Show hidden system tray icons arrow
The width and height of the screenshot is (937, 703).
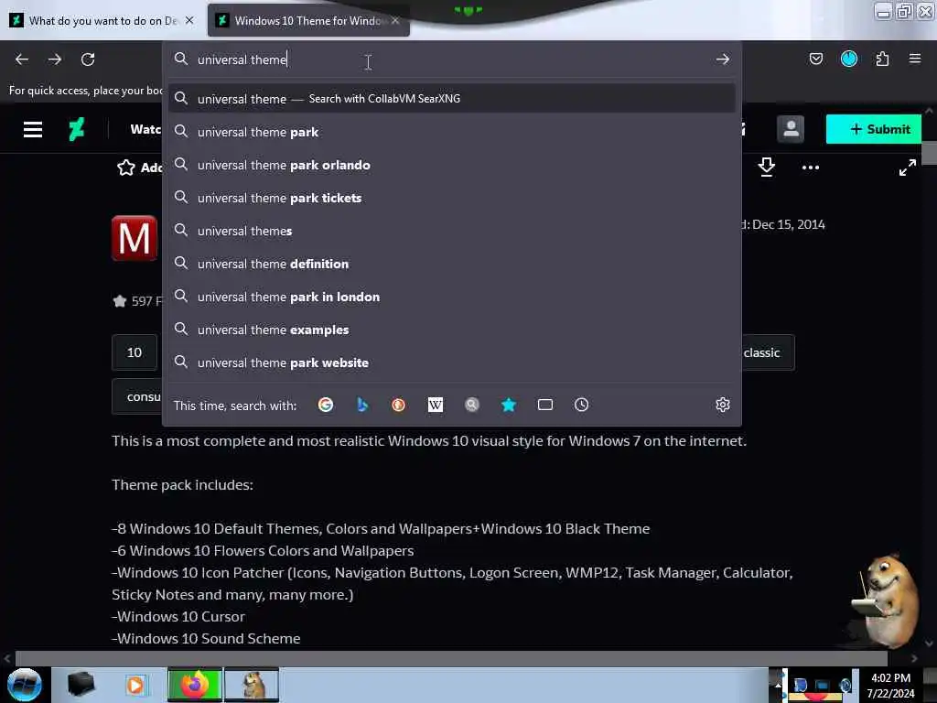(778, 685)
